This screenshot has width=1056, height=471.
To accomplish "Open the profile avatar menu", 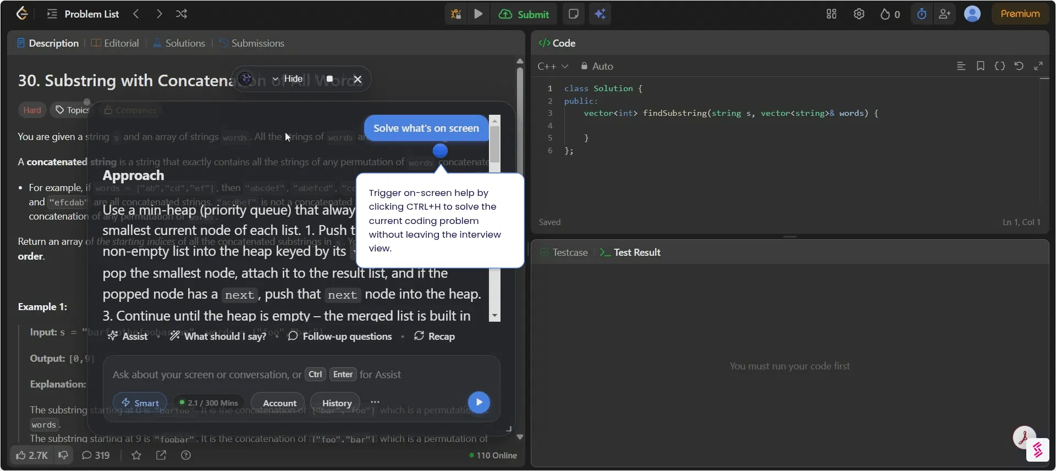I will pos(972,14).
